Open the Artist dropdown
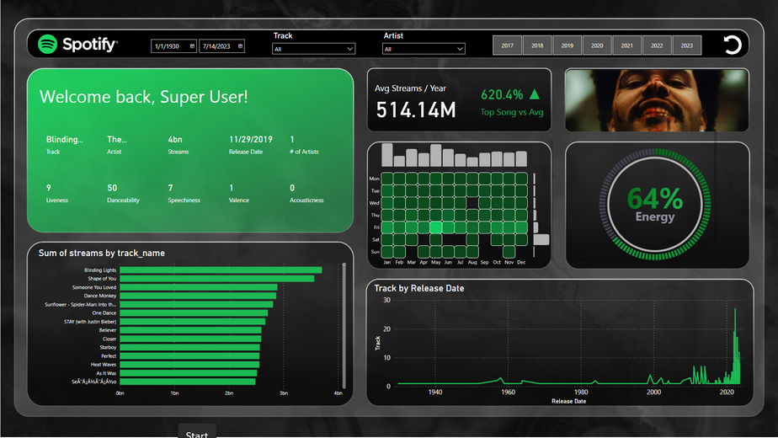This screenshot has height=438, width=778. pyautogui.click(x=424, y=49)
